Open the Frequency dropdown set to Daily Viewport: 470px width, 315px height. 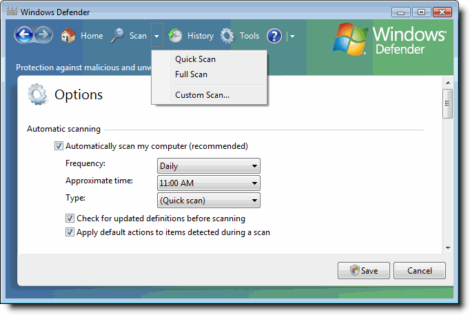(x=208, y=165)
